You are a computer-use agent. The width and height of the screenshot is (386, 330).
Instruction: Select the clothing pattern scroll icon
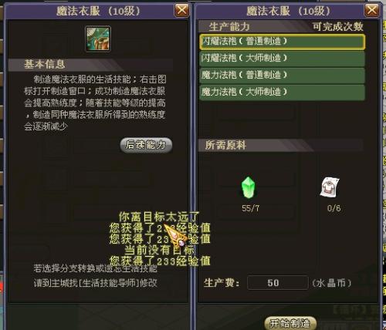(x=330, y=187)
